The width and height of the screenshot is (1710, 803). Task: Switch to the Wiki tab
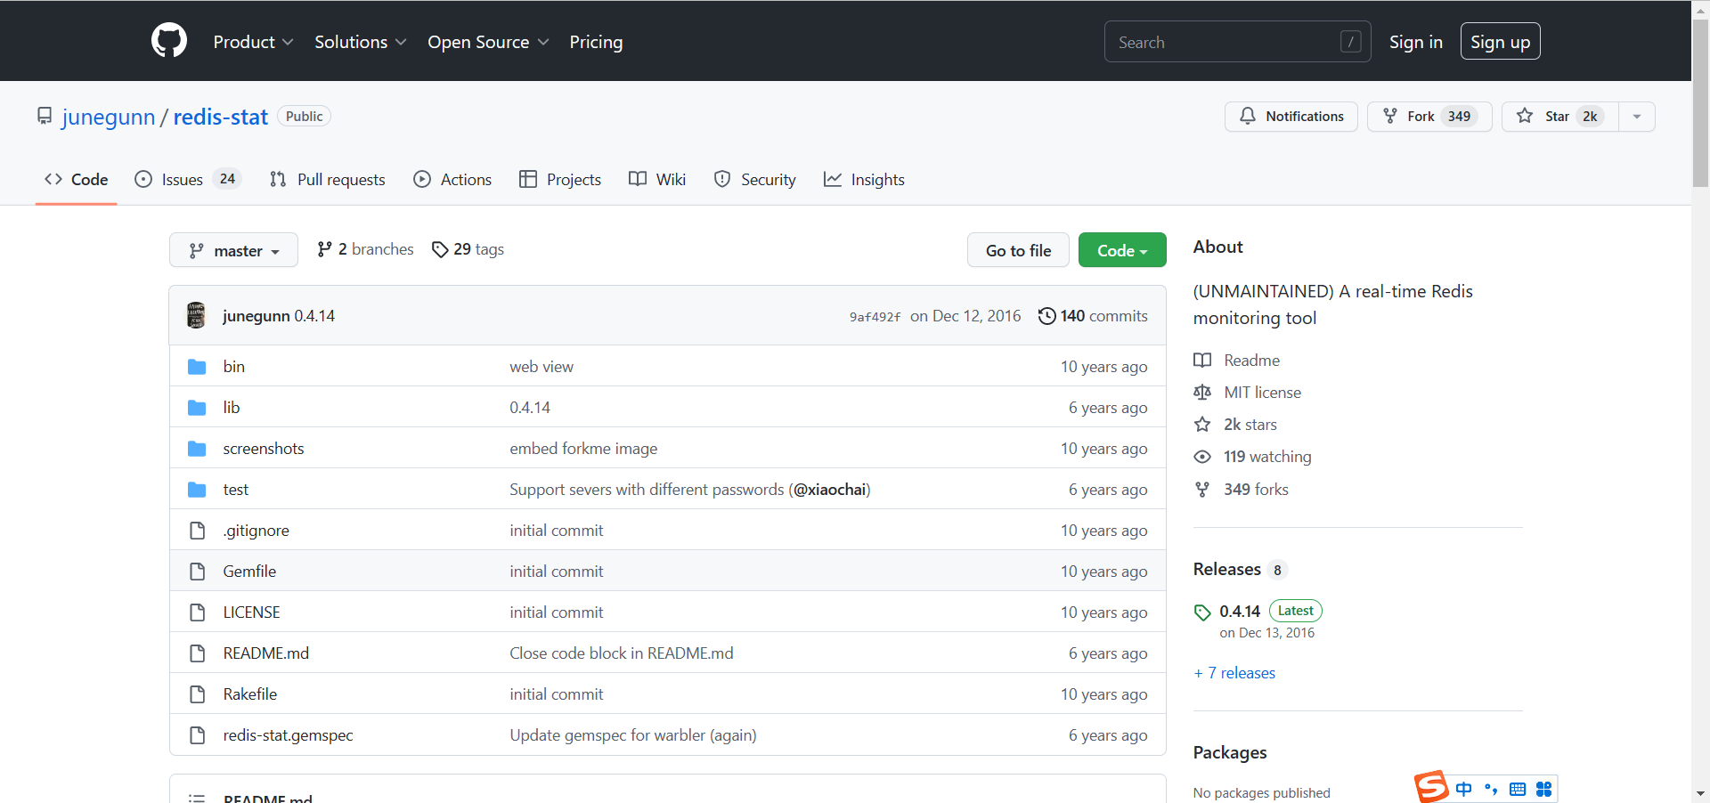657,179
